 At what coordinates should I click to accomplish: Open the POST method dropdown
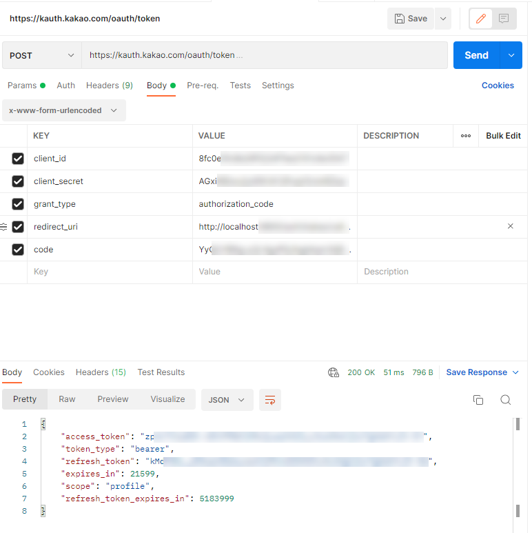[x=42, y=55]
